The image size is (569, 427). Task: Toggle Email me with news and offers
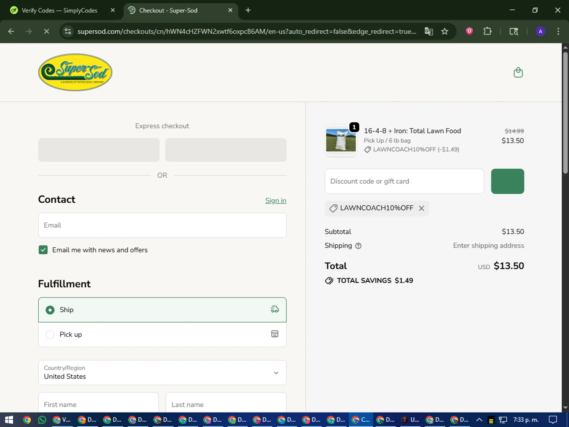click(43, 250)
